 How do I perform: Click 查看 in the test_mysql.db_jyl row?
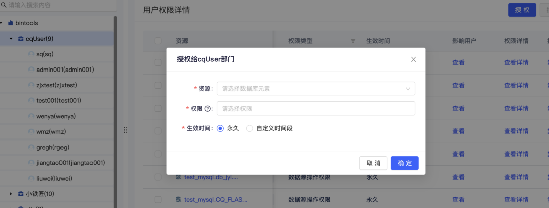459,177
